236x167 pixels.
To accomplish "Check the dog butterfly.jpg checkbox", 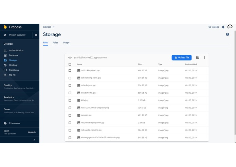I will [x=70, y=93].
